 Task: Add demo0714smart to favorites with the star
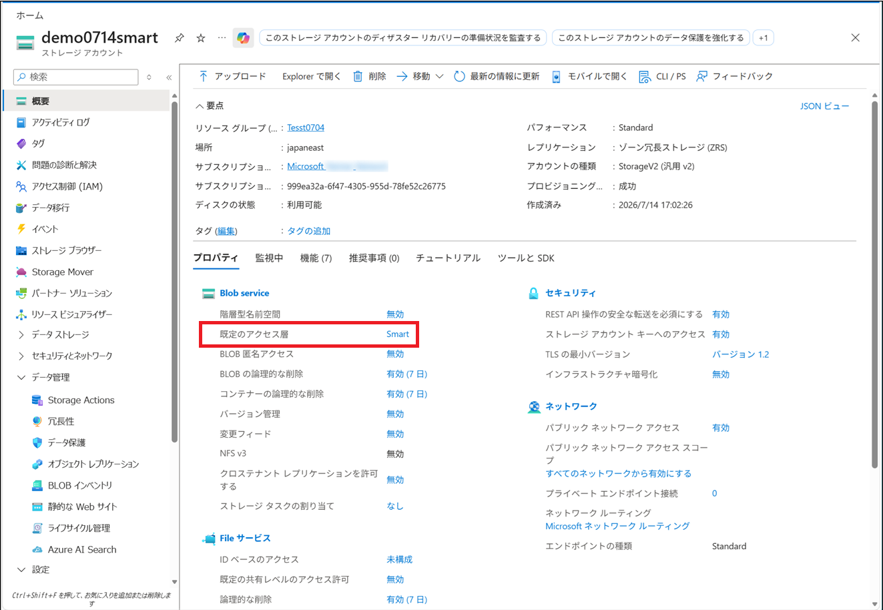(201, 38)
